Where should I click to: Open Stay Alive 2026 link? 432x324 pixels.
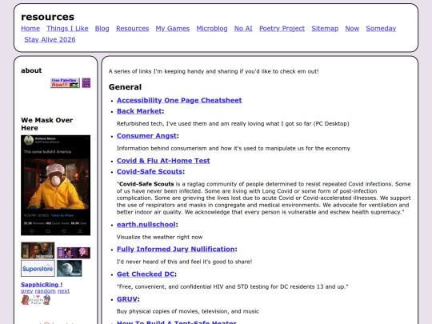[x=50, y=39]
